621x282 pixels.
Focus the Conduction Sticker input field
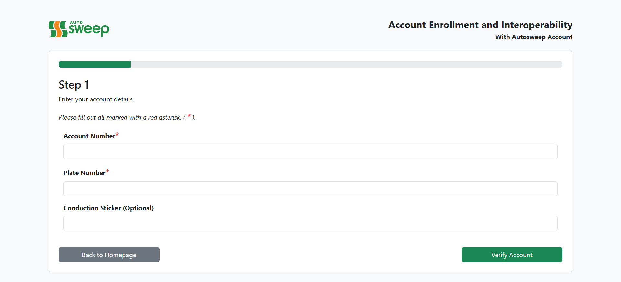coord(310,223)
